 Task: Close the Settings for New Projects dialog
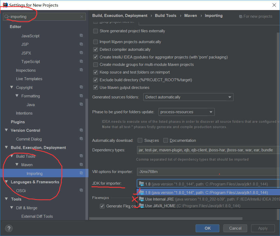[274, 5]
